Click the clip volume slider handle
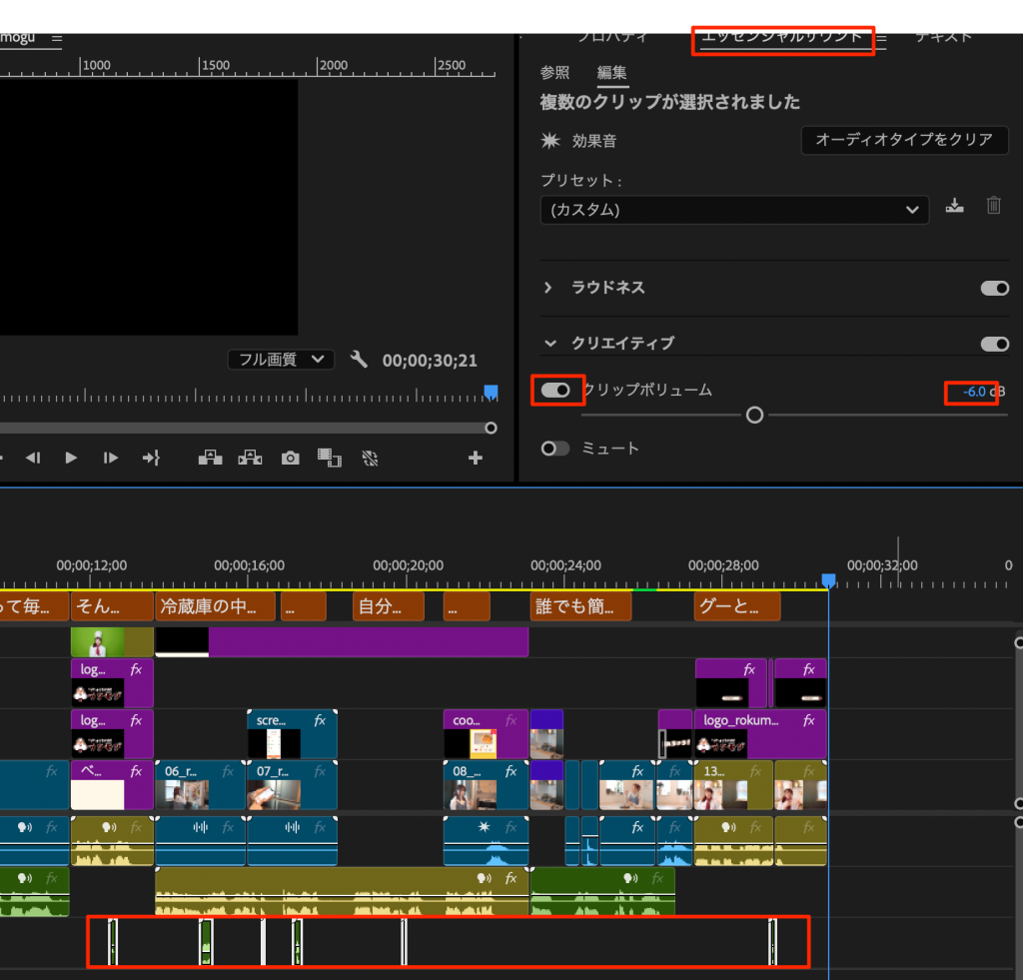Viewport: 1023px width, 980px height. tap(755, 415)
